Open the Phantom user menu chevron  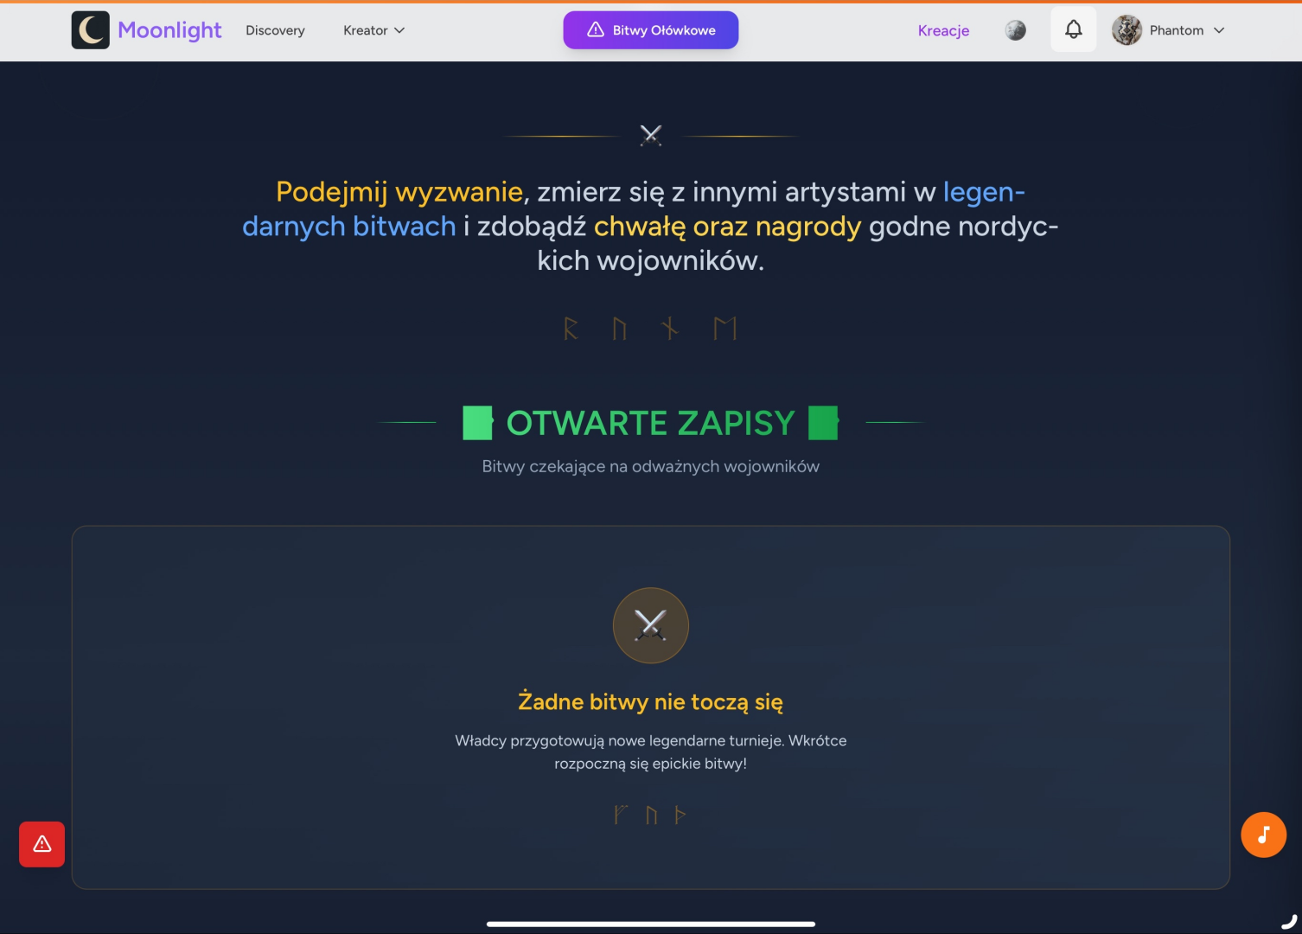click(x=1219, y=30)
